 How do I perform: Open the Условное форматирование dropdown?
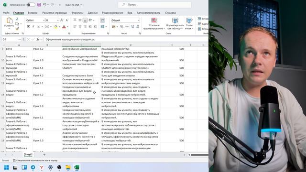154,24
